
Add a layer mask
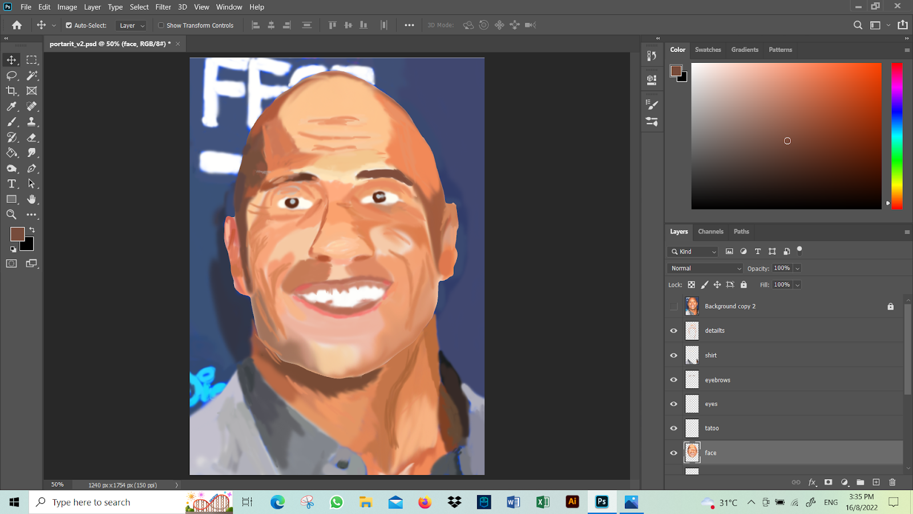click(829, 483)
